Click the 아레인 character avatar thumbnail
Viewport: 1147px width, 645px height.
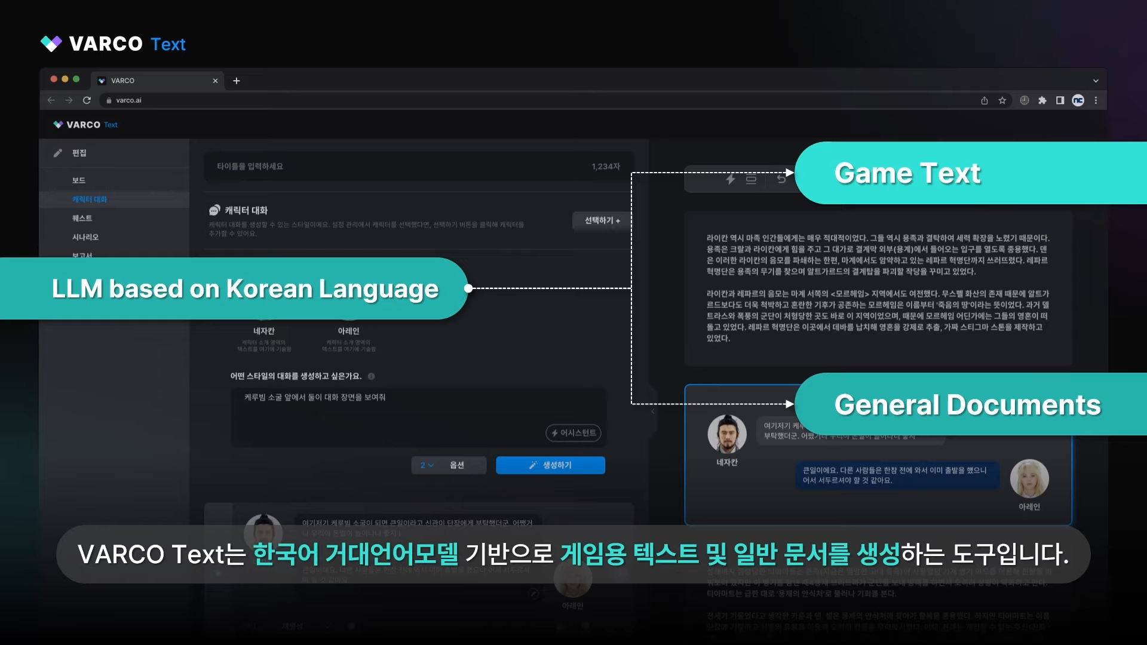pyautogui.click(x=1029, y=478)
